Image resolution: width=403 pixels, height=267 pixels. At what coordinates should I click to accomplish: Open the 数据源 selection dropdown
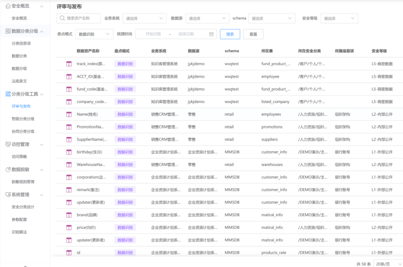207,18
